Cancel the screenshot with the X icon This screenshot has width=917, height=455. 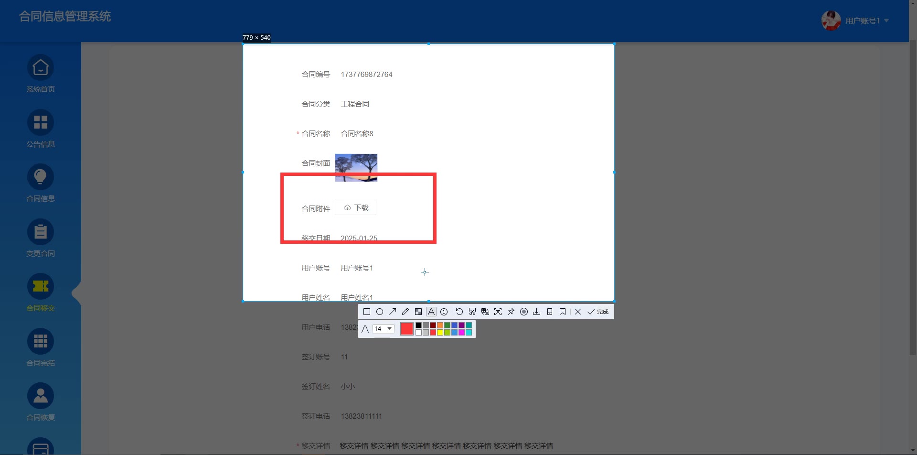(578, 312)
